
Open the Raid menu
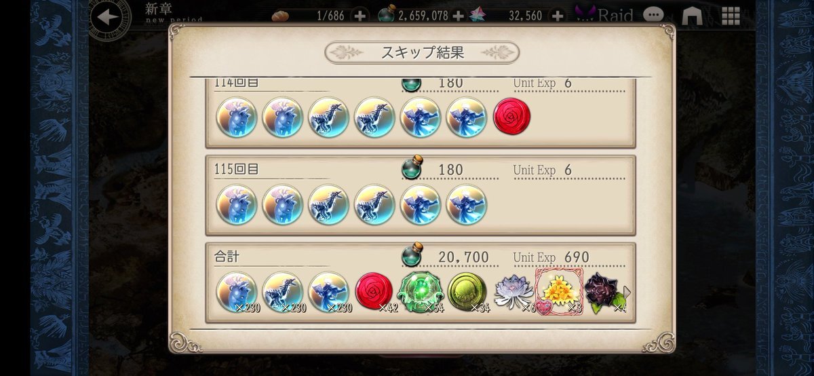point(603,15)
